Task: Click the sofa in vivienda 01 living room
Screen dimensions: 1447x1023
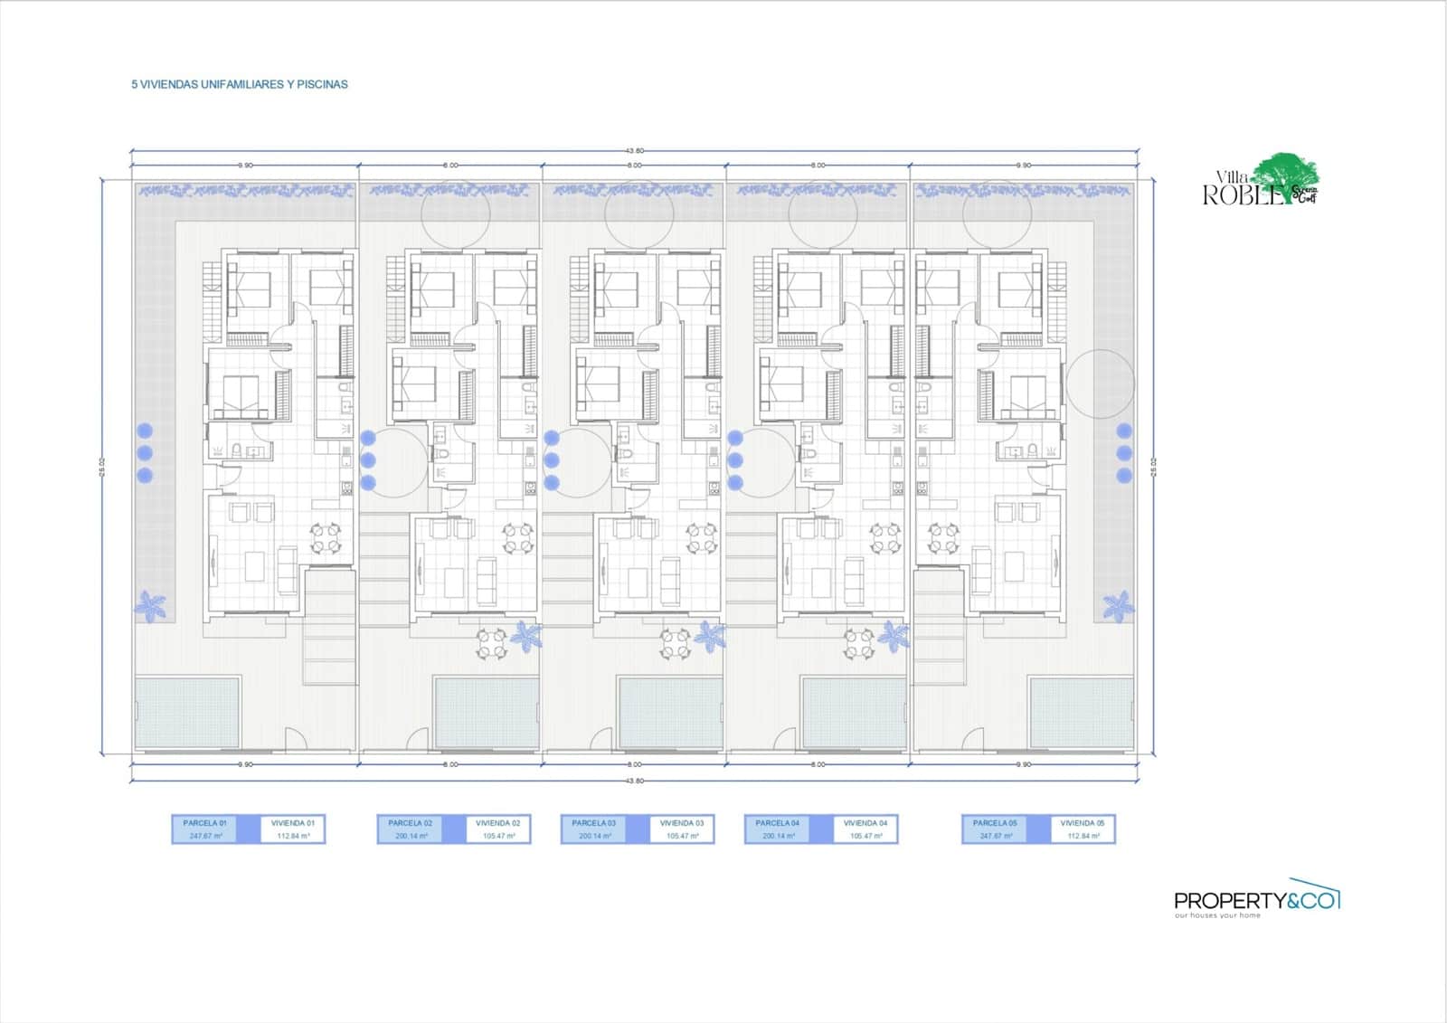Action: pos(288,570)
